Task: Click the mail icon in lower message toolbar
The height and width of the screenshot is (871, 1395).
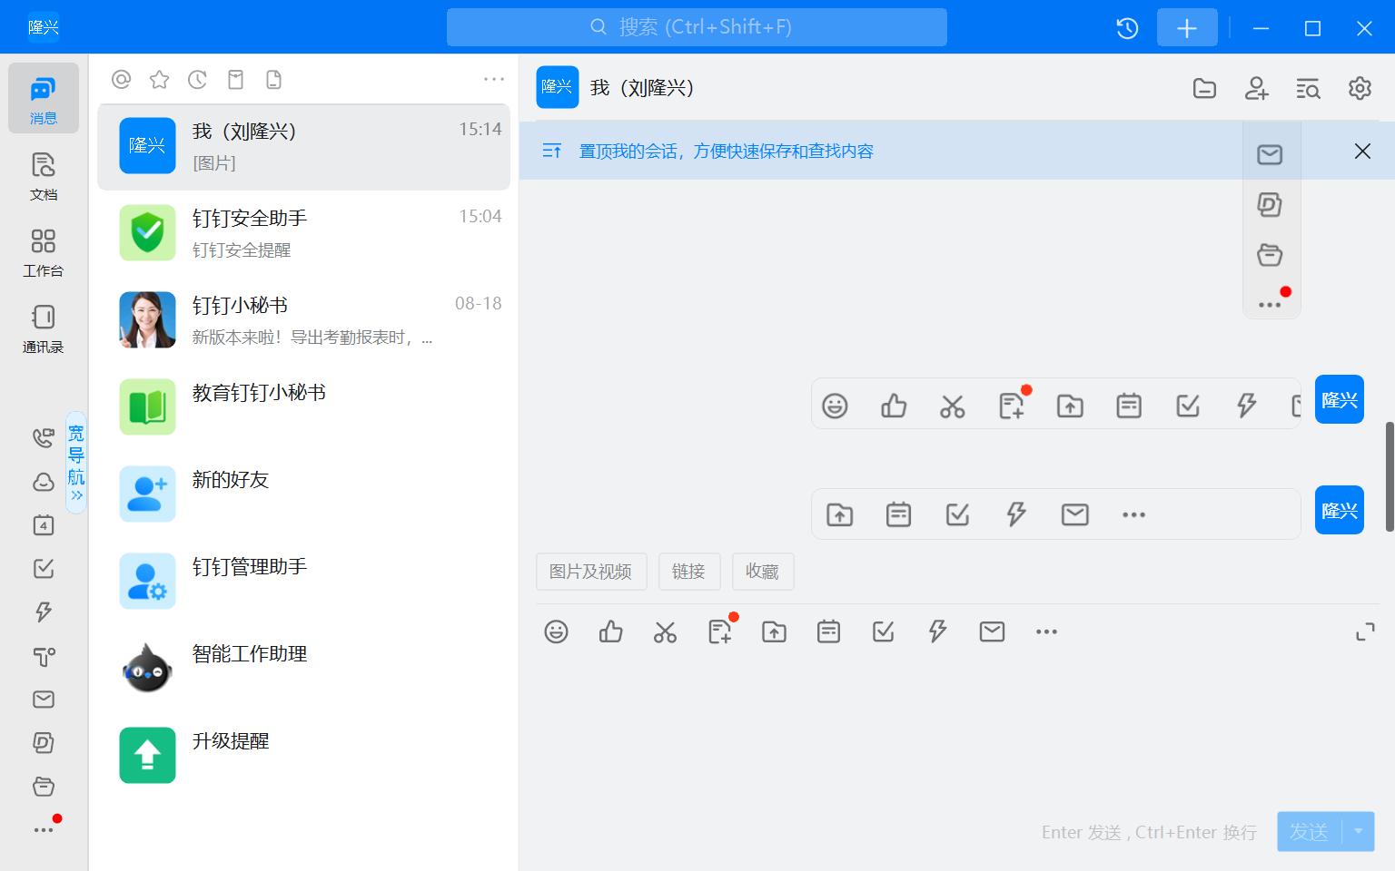Action: tap(1074, 514)
